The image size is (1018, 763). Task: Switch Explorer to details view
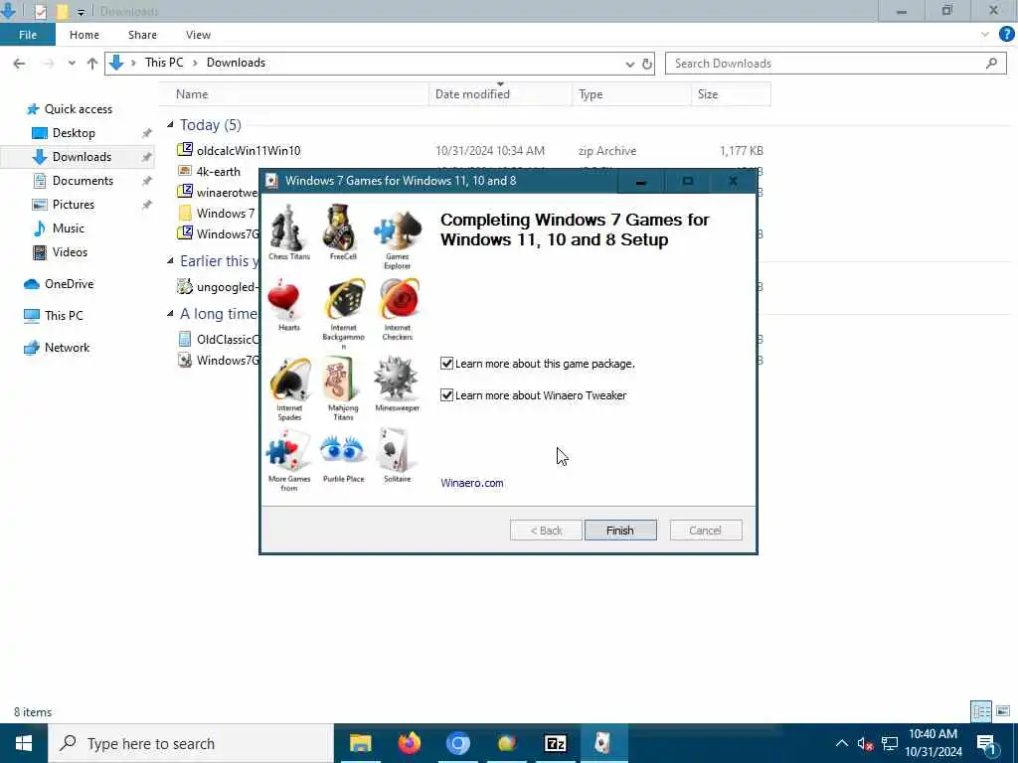[981, 711]
